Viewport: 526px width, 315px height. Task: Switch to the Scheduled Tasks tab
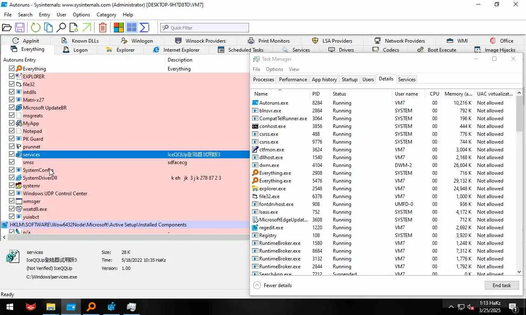click(x=240, y=50)
